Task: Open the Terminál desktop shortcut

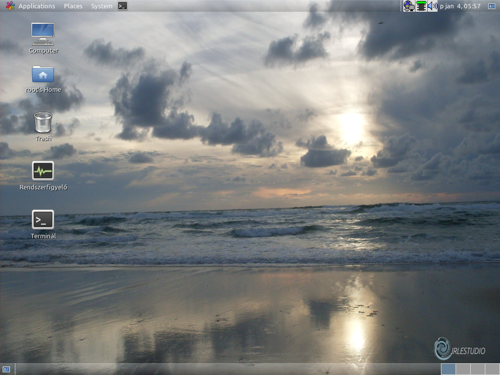Action: point(42,221)
